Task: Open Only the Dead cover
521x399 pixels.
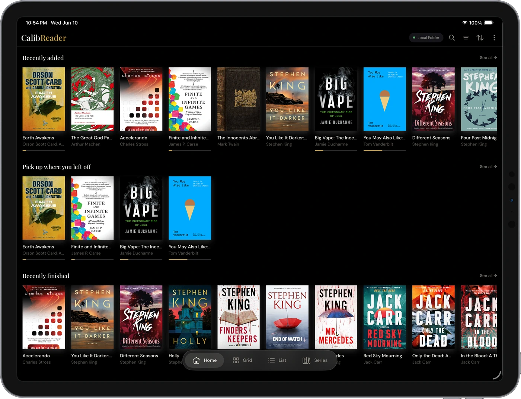Action: click(434, 317)
